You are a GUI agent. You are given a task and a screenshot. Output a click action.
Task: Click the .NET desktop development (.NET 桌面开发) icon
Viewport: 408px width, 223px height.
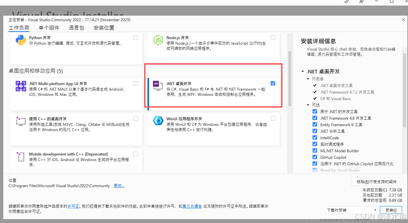point(158,86)
